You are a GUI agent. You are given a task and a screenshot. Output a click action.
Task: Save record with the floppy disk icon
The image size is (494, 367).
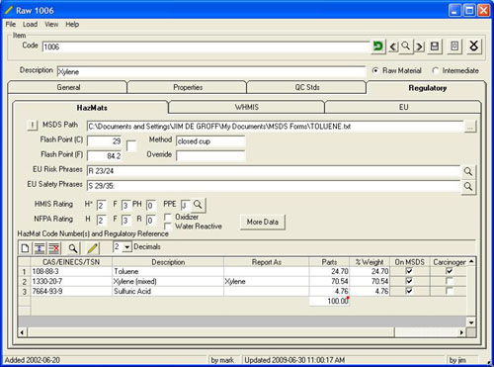click(435, 46)
